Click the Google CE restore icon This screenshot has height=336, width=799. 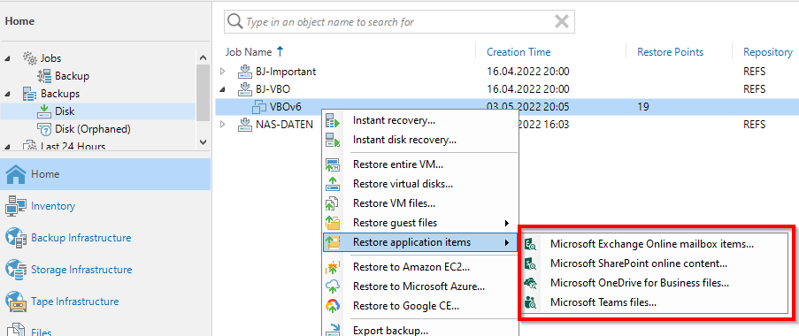[x=333, y=306]
